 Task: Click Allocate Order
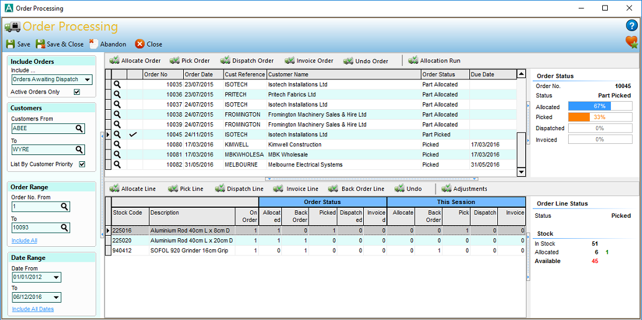coord(135,61)
